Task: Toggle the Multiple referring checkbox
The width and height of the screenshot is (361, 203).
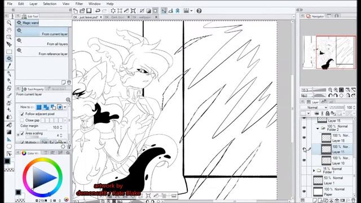Action: point(22,143)
